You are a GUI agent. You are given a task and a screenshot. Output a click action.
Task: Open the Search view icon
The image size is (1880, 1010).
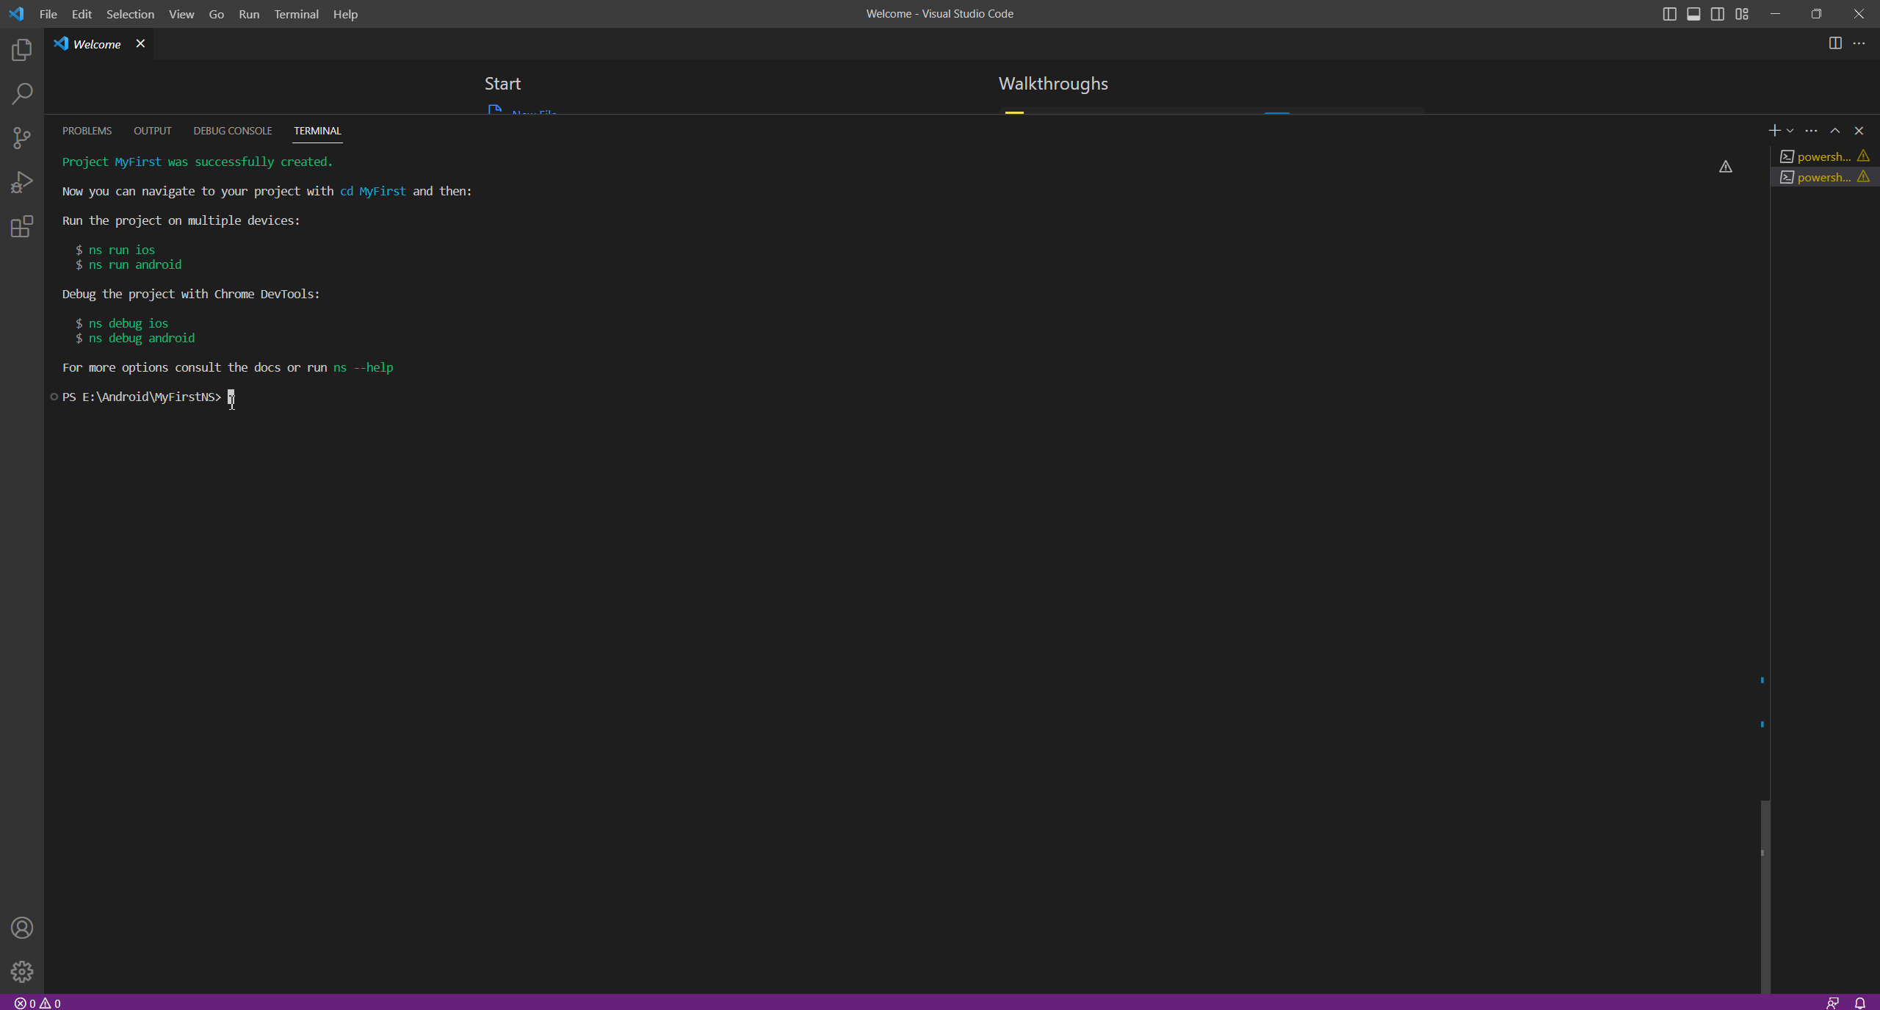(x=22, y=94)
